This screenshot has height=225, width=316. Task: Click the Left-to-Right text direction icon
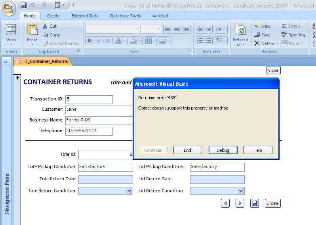click(219, 29)
